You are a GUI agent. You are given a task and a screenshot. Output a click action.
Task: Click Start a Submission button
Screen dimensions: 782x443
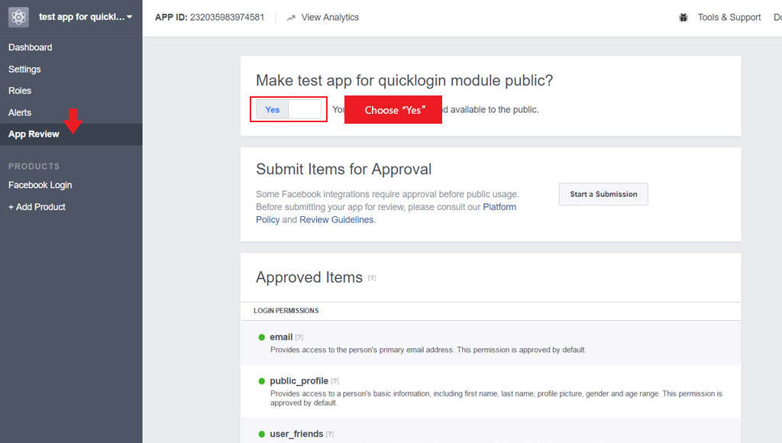click(x=603, y=194)
